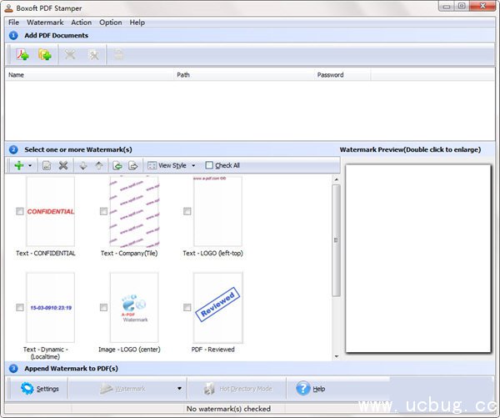Click the Add PDF file icon
This screenshot has width=500, height=418.
[22, 54]
